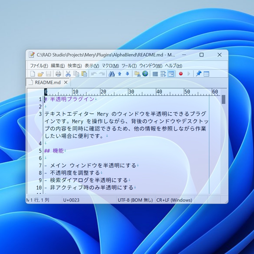Toggle window wrap mode icon
254x254 pixels.
[x=171, y=74]
